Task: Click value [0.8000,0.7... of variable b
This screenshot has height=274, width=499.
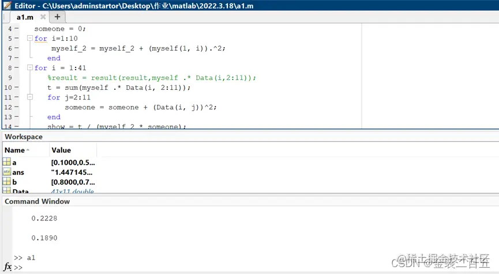Action: pos(73,182)
